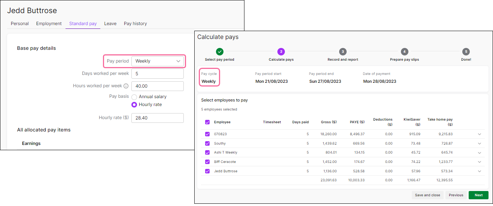This screenshot has width=493, height=206.
Task: Click the step 4 Prepare pay slips circle
Action: click(404, 52)
